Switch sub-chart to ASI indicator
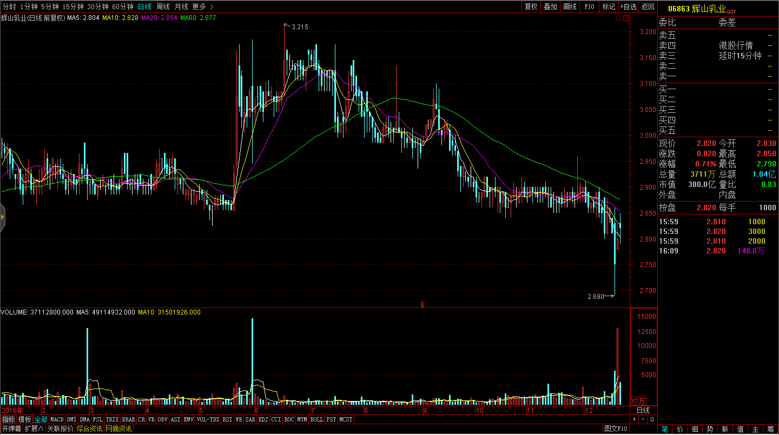Viewport: 779px width, 435px height. point(176,419)
